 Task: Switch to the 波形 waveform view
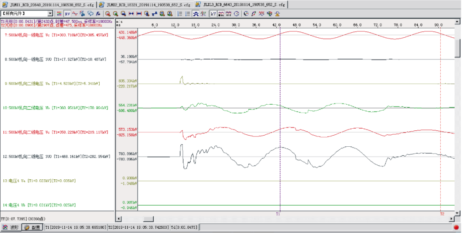pyautogui.click(x=11, y=227)
